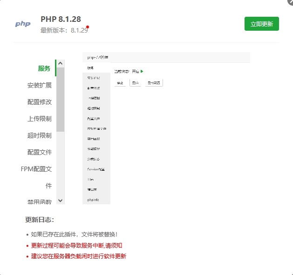Open the FPM配置文件 section
The height and width of the screenshot is (275, 293).
tap(36, 177)
